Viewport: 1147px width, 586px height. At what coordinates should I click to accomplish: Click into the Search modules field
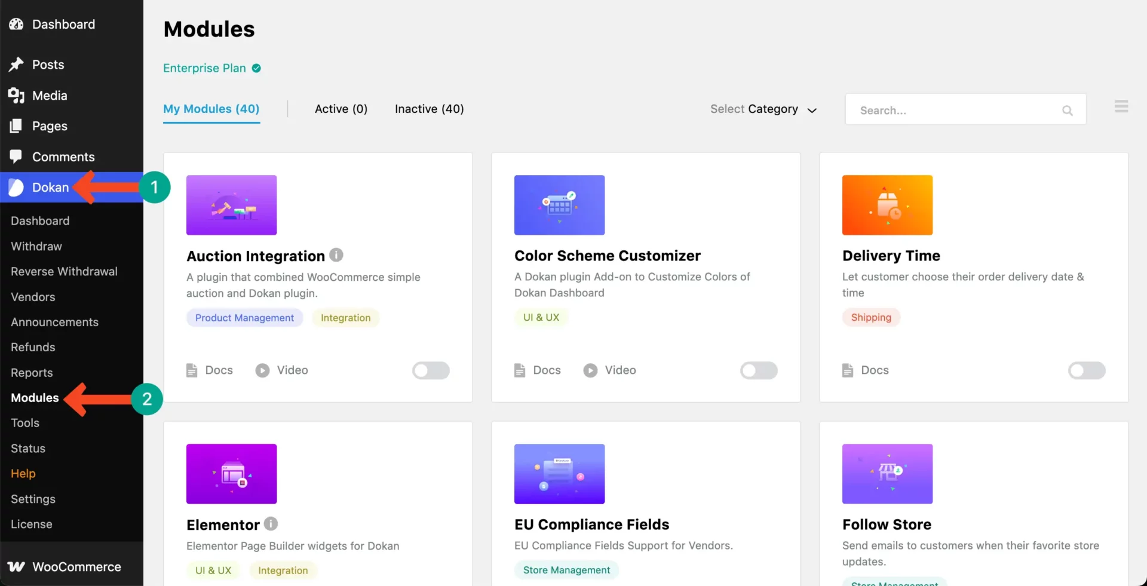(965, 109)
